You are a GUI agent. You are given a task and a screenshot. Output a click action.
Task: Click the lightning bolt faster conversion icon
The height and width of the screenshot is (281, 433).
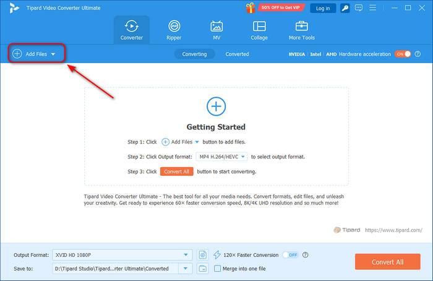pos(217,255)
